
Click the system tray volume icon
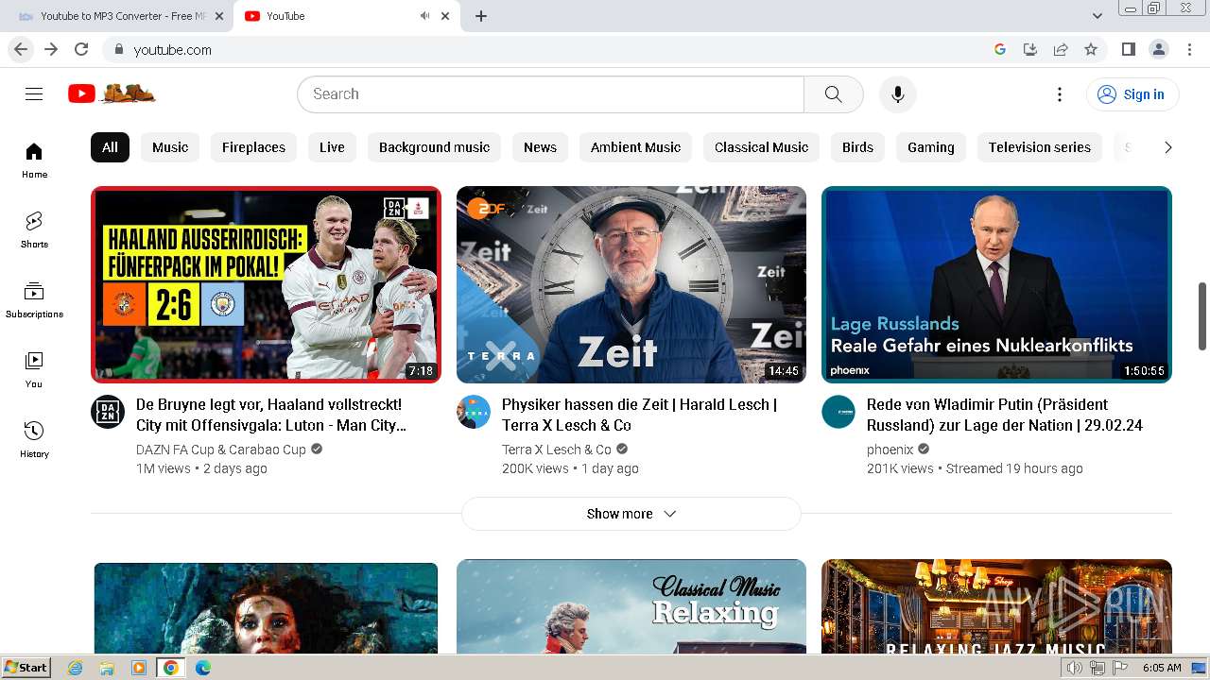1075,668
